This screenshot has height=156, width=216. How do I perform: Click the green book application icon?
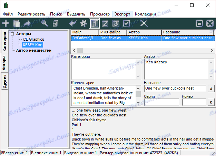click(x=6, y=6)
